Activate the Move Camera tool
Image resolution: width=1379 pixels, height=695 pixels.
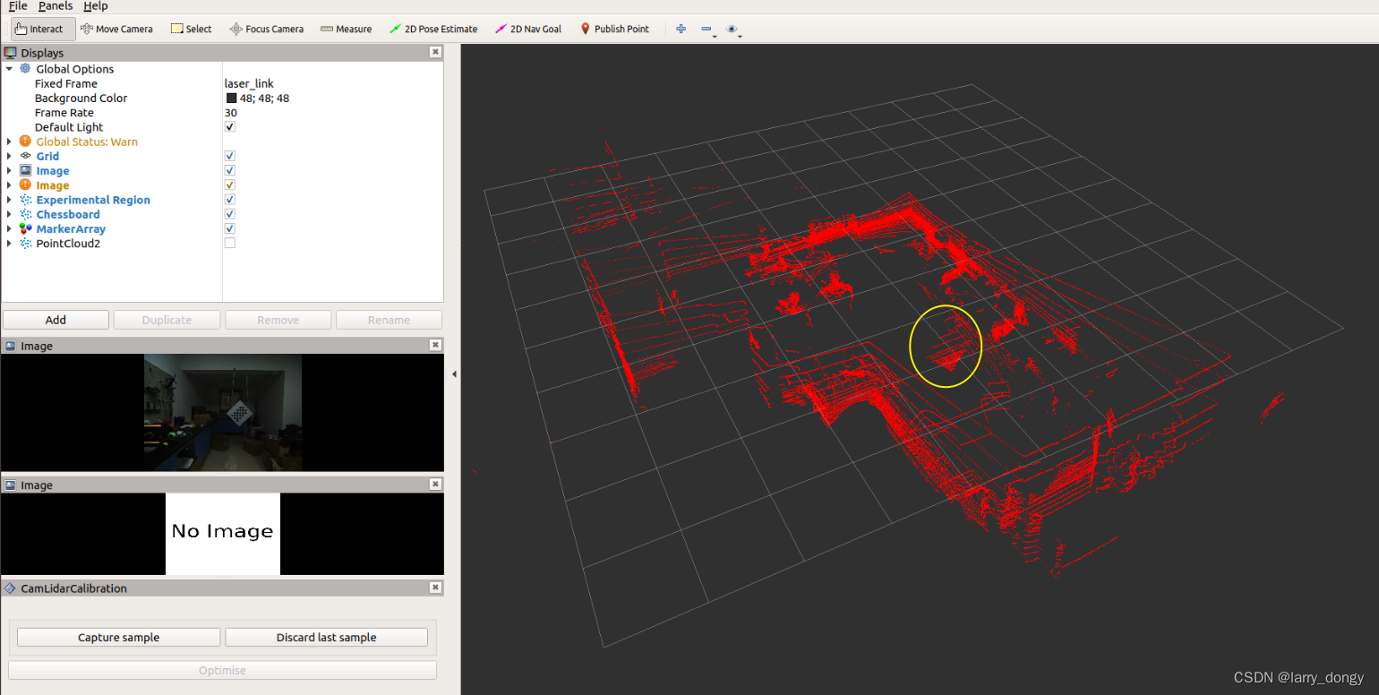coord(116,29)
